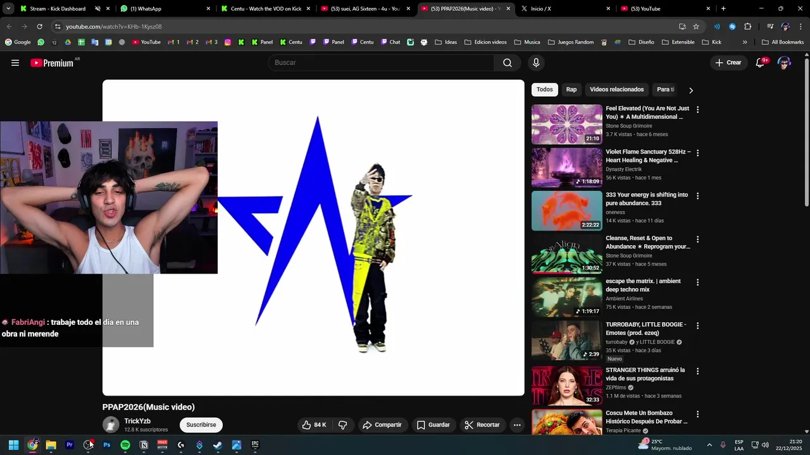Open Chrome media control icon
This screenshot has width=810, height=455.
770,27
